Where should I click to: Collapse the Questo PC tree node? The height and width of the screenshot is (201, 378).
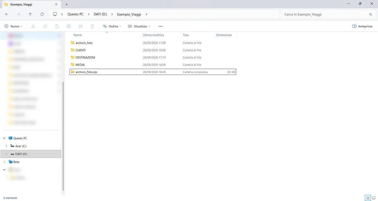[4, 138]
